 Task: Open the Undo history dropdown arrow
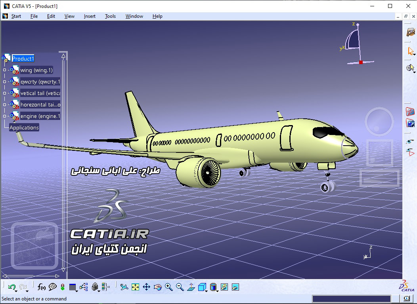pos(16,291)
